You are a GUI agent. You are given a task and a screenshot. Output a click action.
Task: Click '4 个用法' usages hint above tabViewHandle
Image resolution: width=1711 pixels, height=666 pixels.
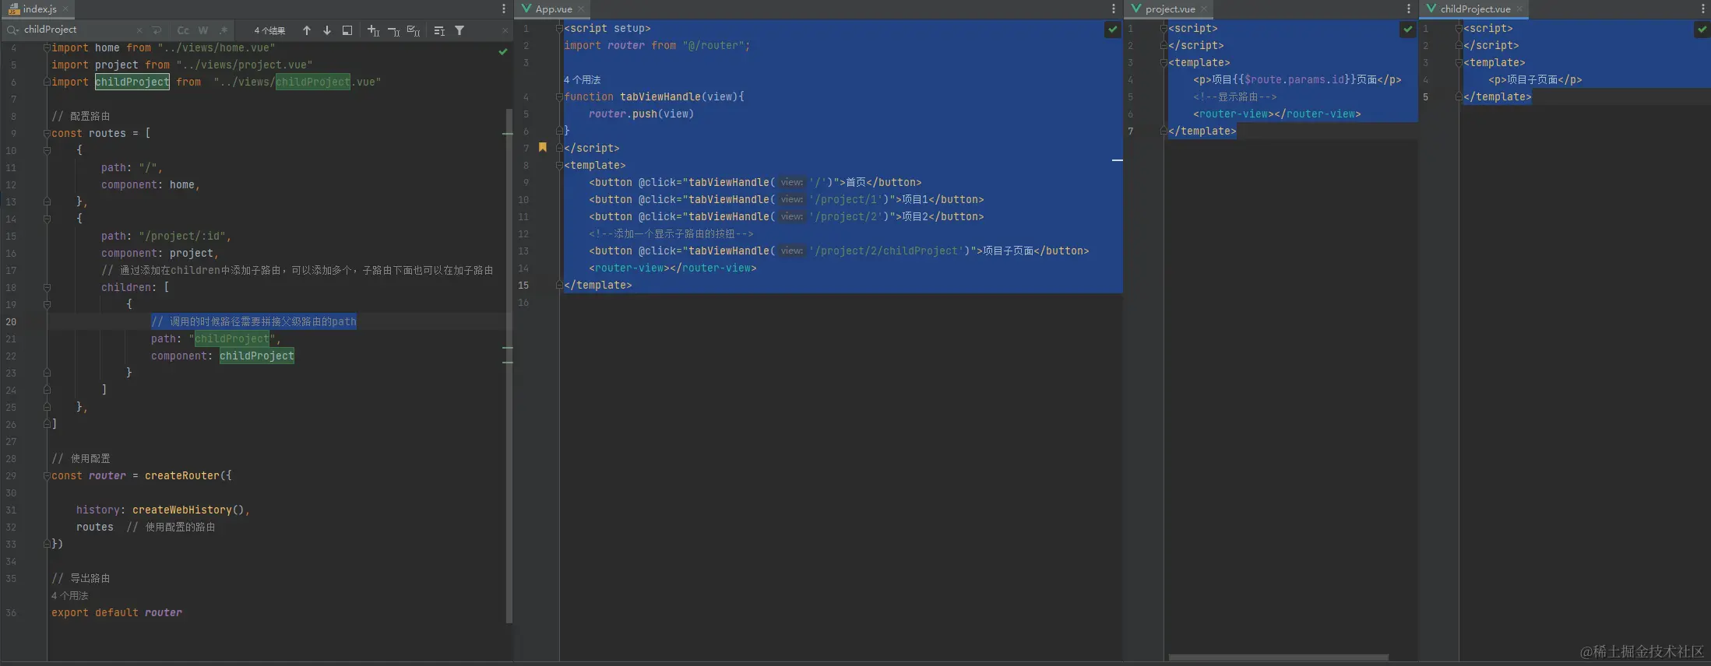pos(582,79)
